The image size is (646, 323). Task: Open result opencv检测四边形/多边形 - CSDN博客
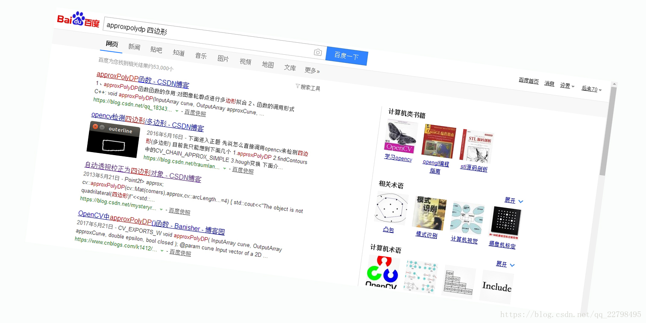(x=148, y=121)
